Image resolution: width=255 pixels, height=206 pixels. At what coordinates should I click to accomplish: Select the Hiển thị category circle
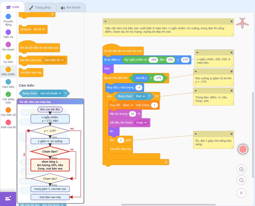point(8,32)
